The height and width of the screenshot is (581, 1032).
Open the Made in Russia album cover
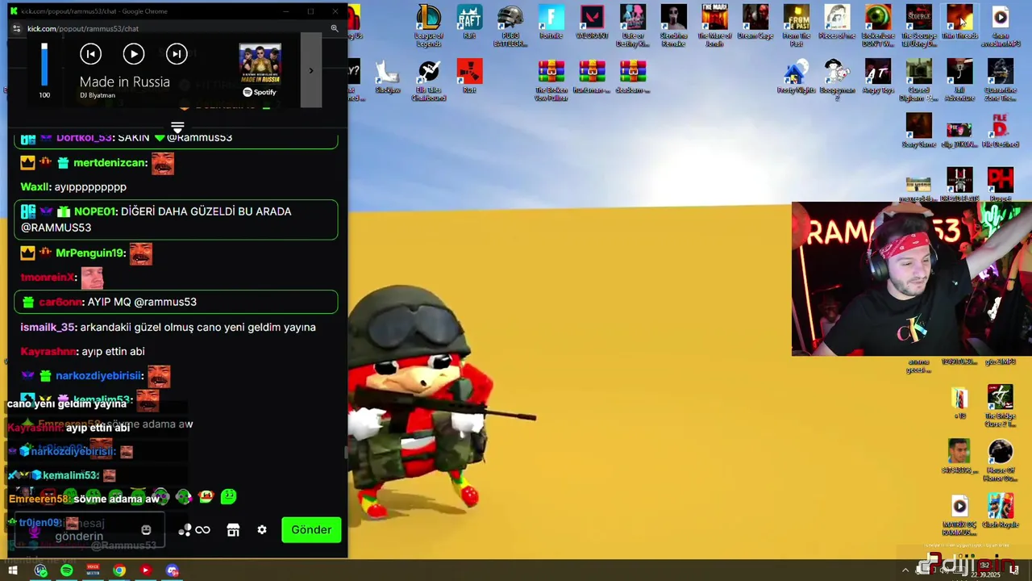(260, 65)
